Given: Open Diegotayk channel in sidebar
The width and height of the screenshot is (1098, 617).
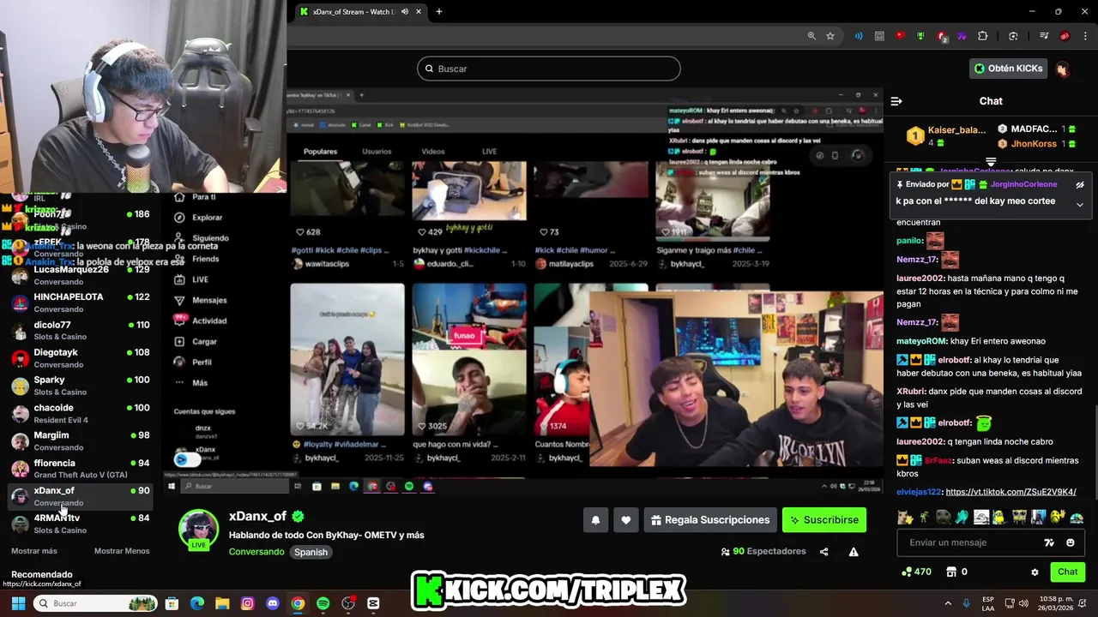Looking at the screenshot, I should pos(81,358).
